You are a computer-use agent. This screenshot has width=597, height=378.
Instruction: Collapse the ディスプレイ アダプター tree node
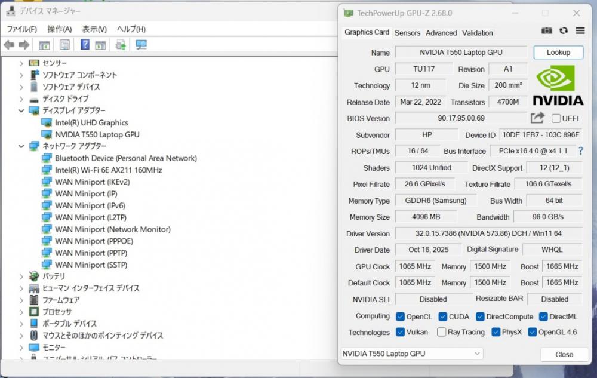pyautogui.click(x=21, y=111)
